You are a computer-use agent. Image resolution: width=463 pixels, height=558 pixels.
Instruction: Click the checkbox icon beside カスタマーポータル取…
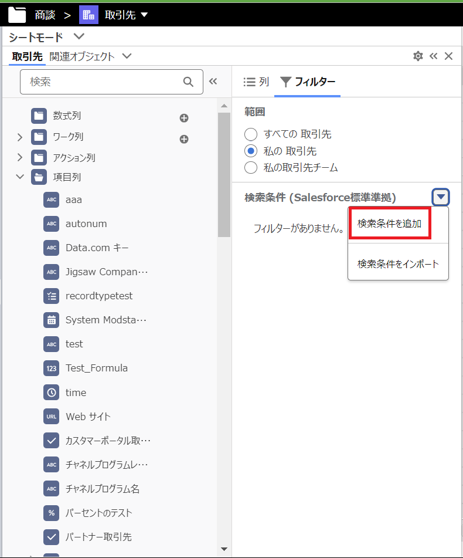(51, 441)
